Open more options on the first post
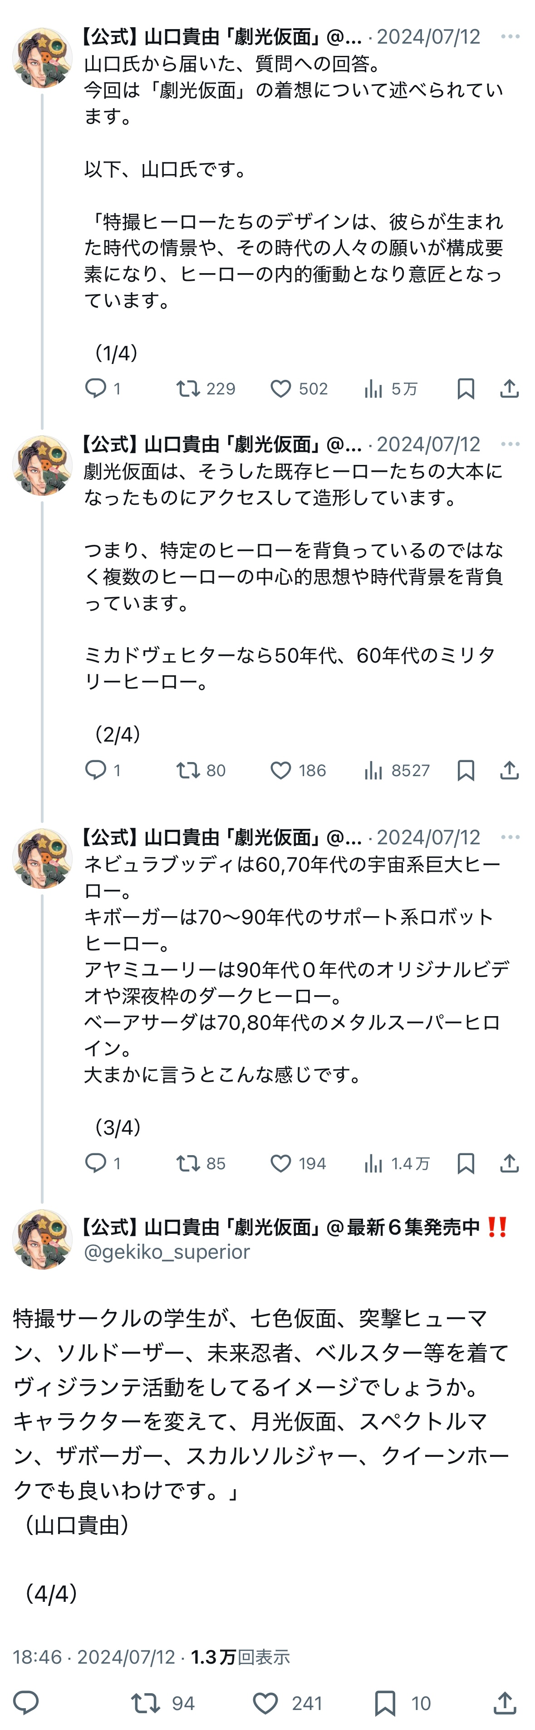Viewport: 535px width, 1730px height. tap(510, 36)
